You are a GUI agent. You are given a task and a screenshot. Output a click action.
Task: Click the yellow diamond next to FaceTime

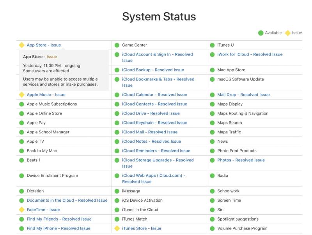tap(21, 210)
